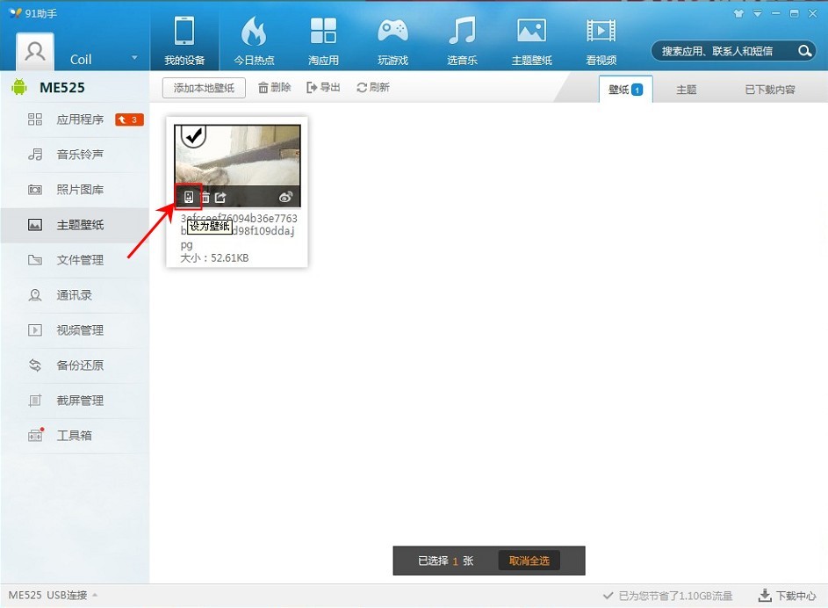Viewport: 828px width, 608px height.
Task: Open title bar main menu triangle
Action: point(757,13)
